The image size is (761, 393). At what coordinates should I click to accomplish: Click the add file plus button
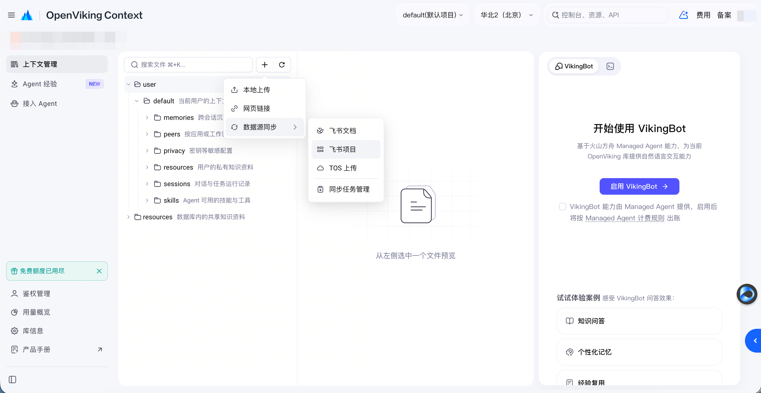[265, 65]
